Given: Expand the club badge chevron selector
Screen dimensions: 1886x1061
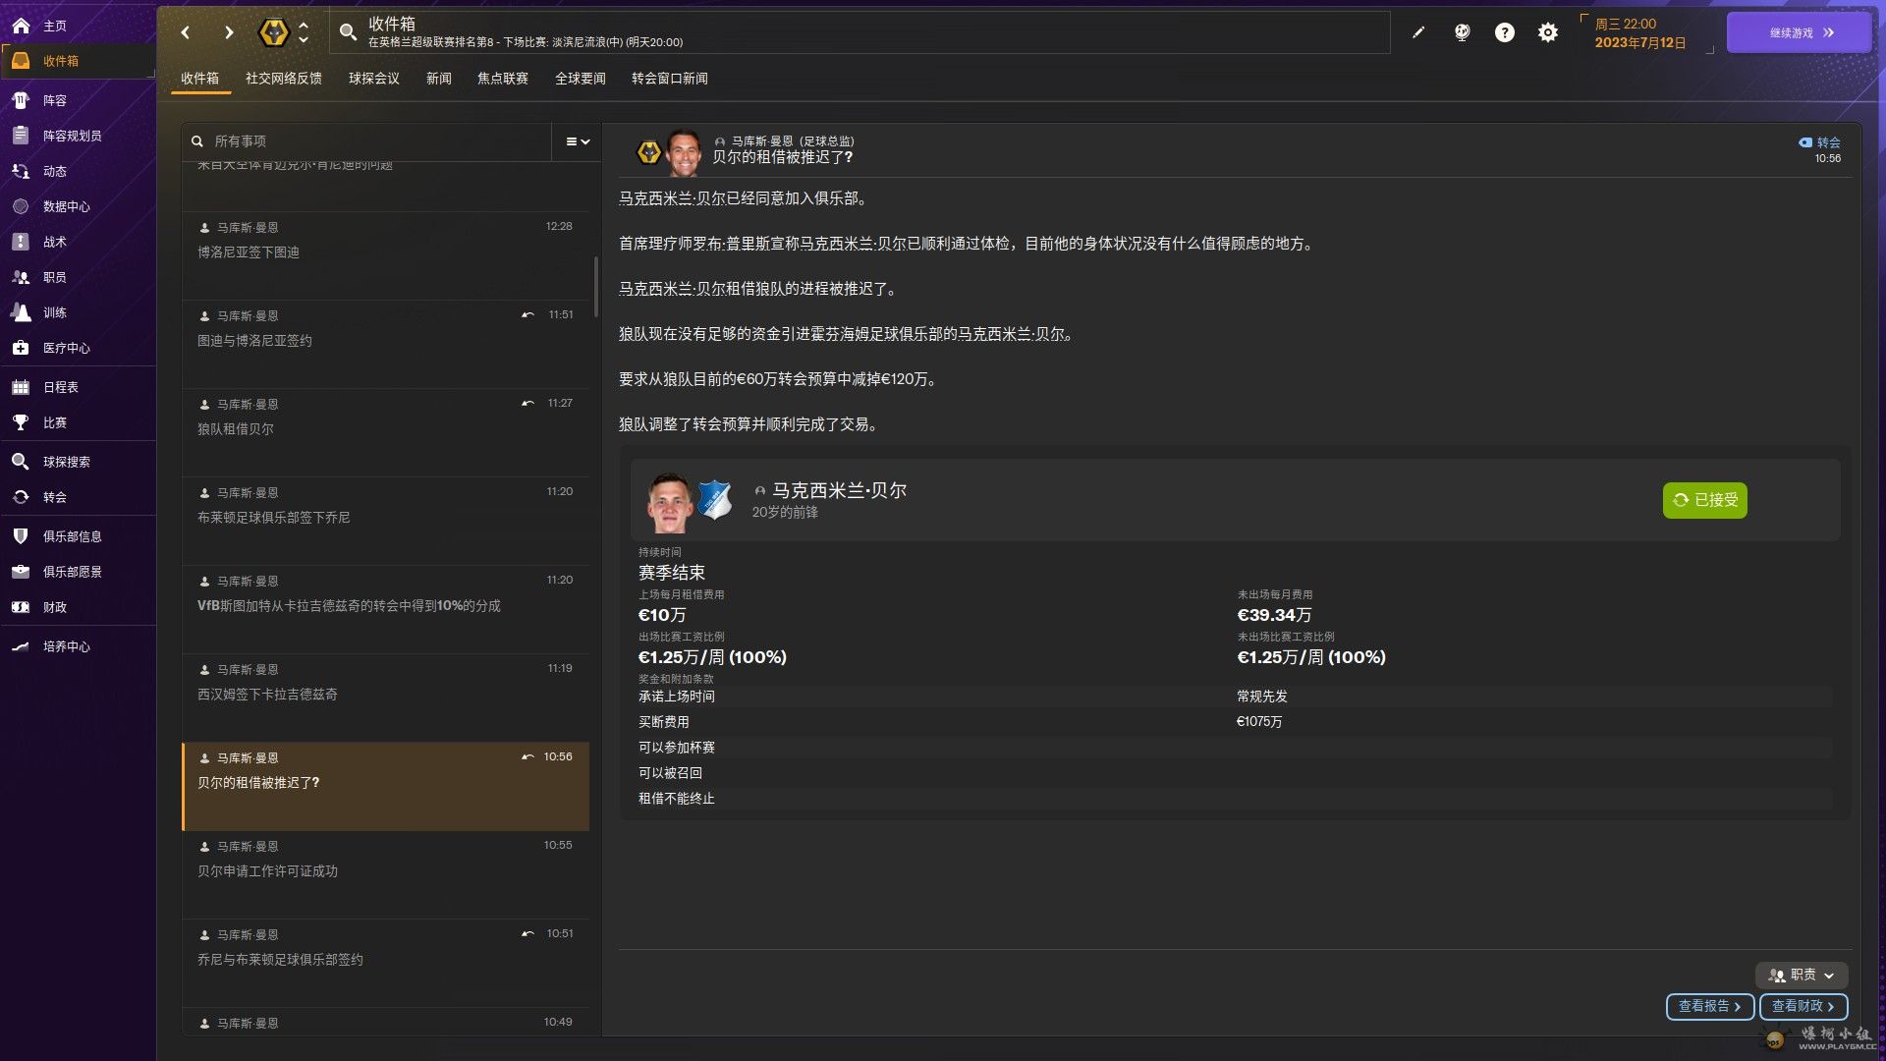Looking at the screenshot, I should coord(304,32).
